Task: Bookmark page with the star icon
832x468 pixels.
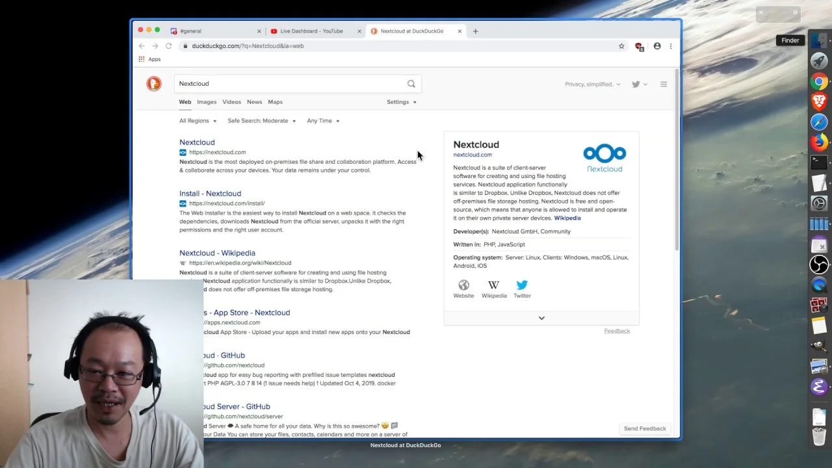Action: coord(621,46)
